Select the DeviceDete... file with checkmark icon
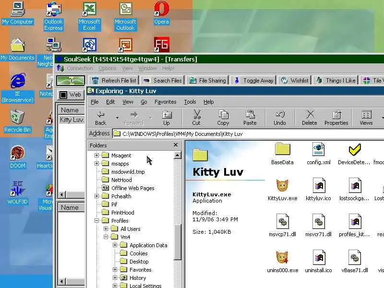The height and width of the screenshot is (288, 384). [354, 154]
